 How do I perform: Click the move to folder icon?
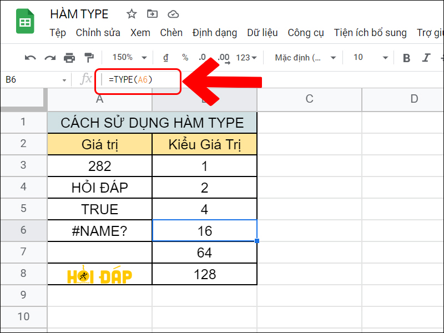point(152,13)
